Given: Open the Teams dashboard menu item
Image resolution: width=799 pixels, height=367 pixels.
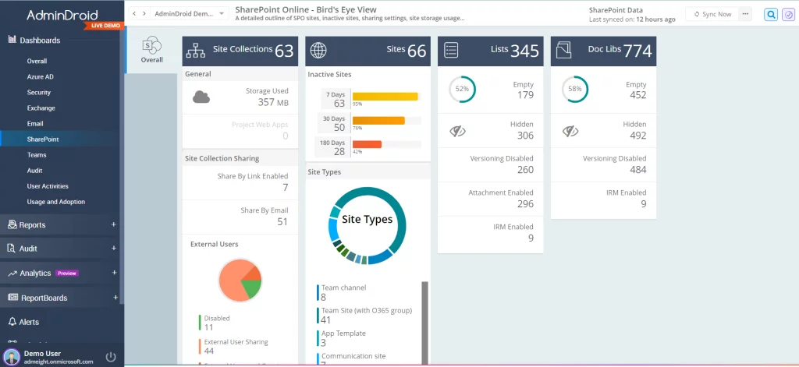Looking at the screenshot, I should pos(37,155).
